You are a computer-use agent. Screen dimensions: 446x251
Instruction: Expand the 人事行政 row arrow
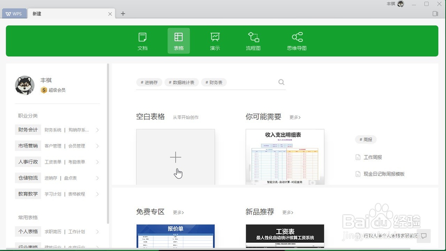(x=97, y=162)
